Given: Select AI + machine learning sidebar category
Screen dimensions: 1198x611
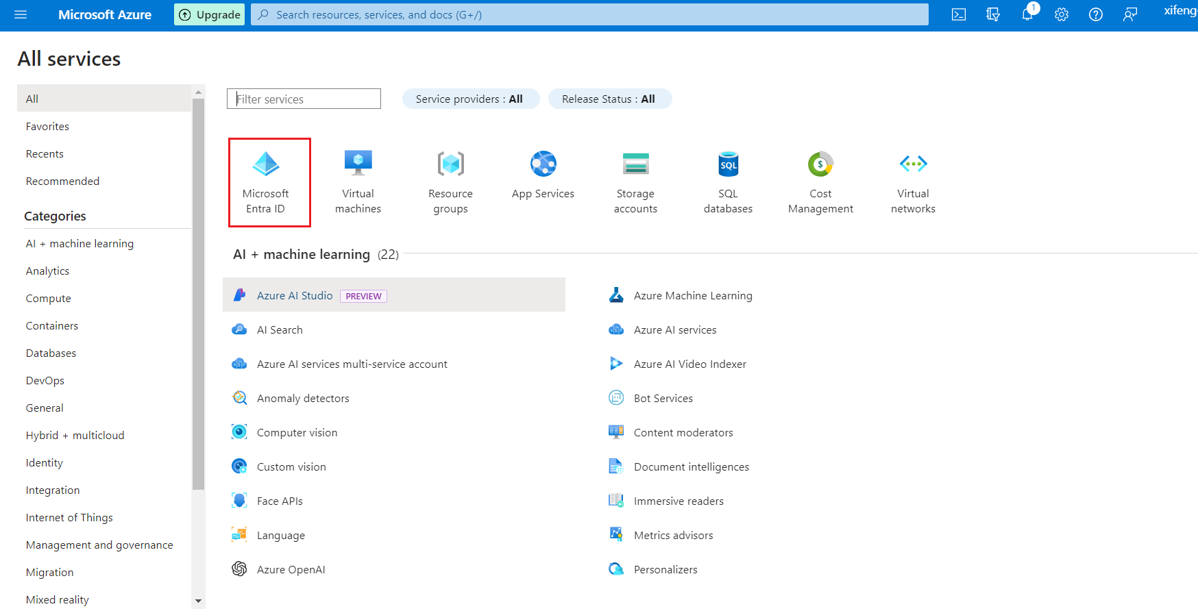Looking at the screenshot, I should pyautogui.click(x=80, y=243).
